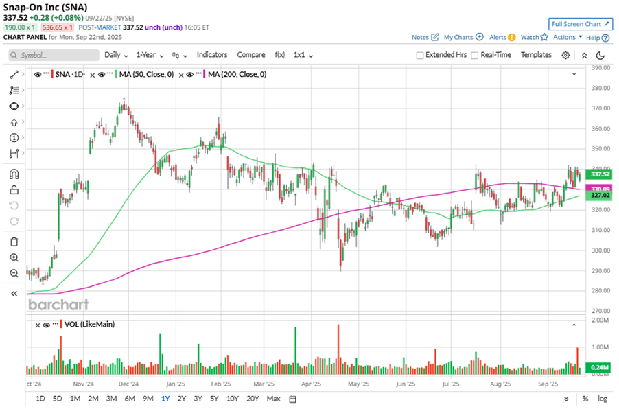Open the Indicators menu
Viewport: 619px width, 409px height.
point(212,55)
